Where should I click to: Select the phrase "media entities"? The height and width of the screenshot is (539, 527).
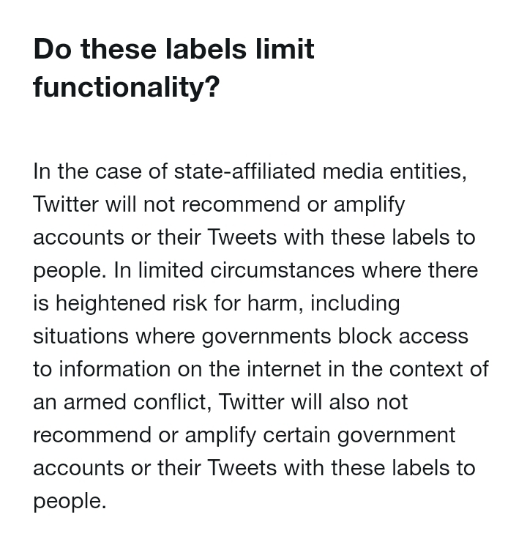tap(393, 171)
